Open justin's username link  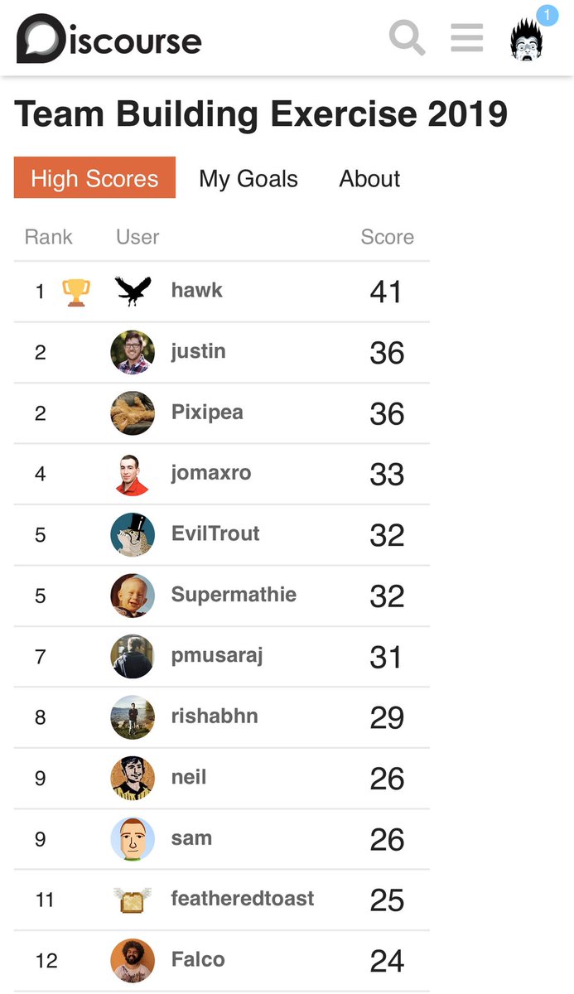click(x=198, y=351)
